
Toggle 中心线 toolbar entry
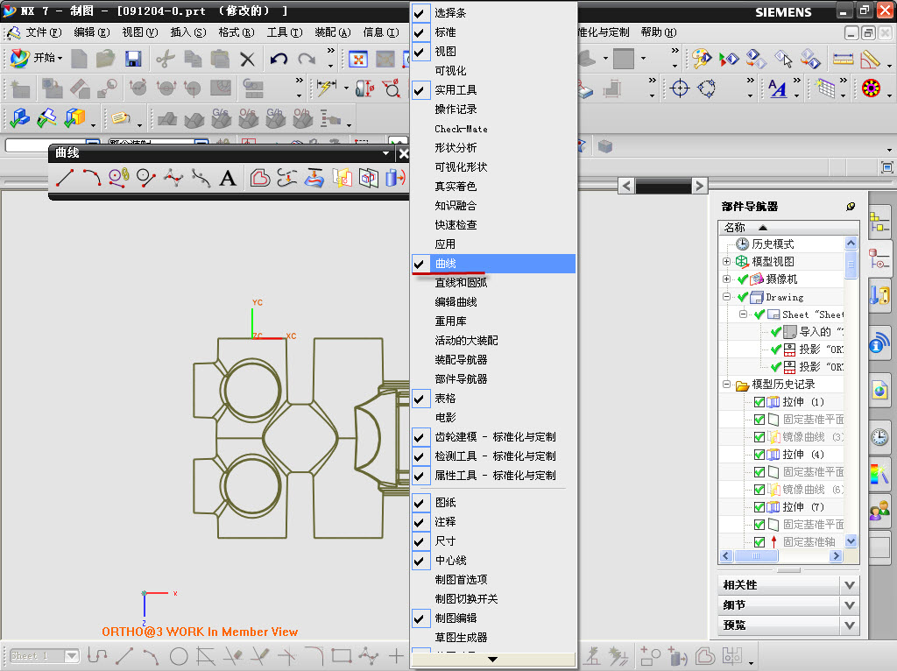tap(493, 561)
